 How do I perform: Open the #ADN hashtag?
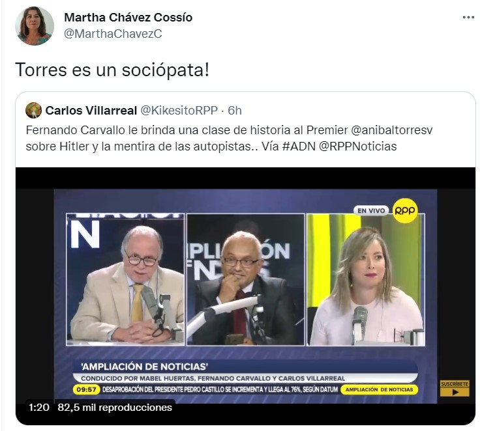click(299, 146)
